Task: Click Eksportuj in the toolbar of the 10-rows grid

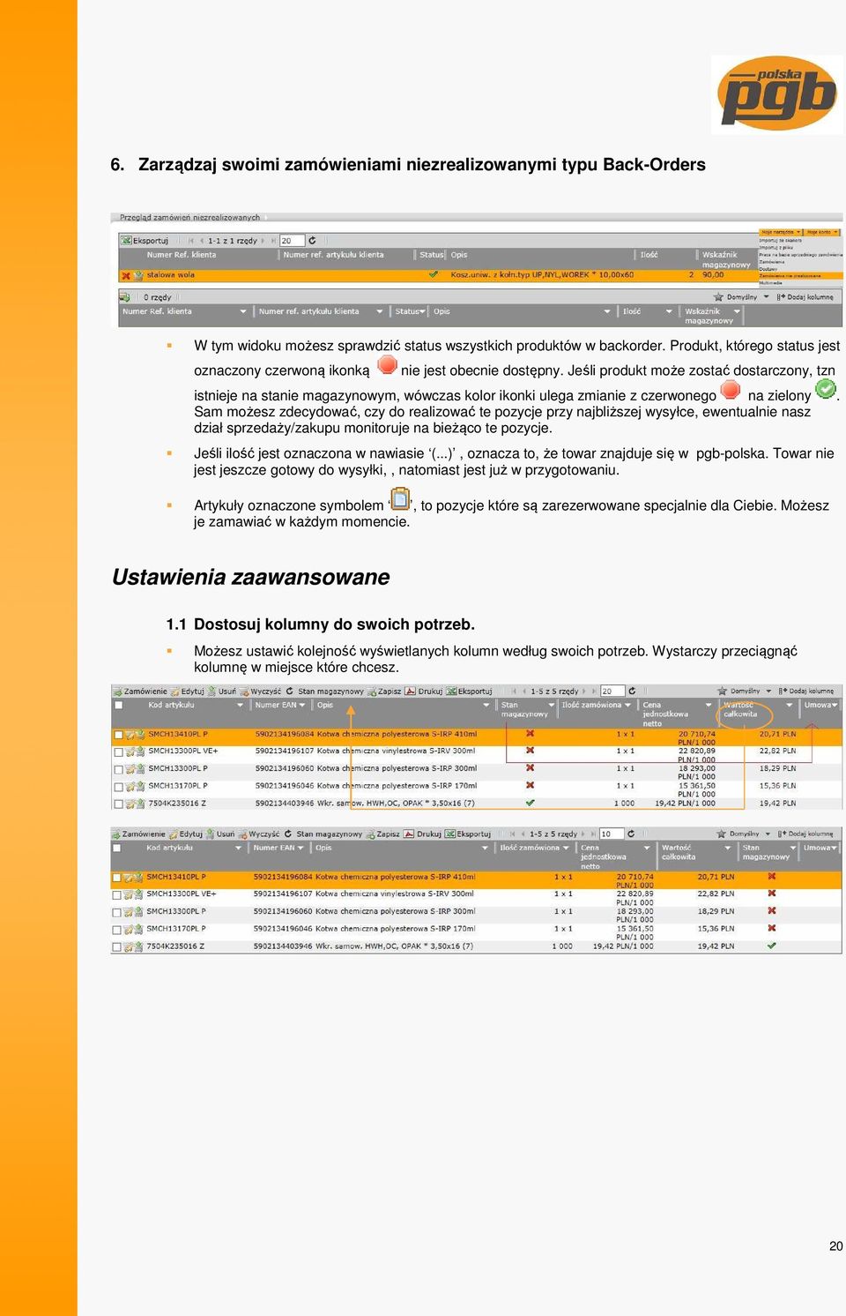Action: click(x=467, y=834)
